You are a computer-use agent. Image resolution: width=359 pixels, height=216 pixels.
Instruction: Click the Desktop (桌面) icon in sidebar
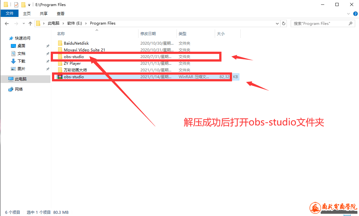tap(13, 46)
